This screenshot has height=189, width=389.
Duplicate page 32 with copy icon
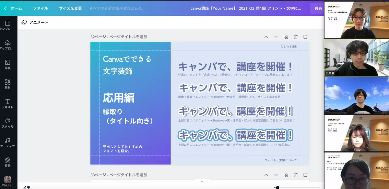click(286, 37)
